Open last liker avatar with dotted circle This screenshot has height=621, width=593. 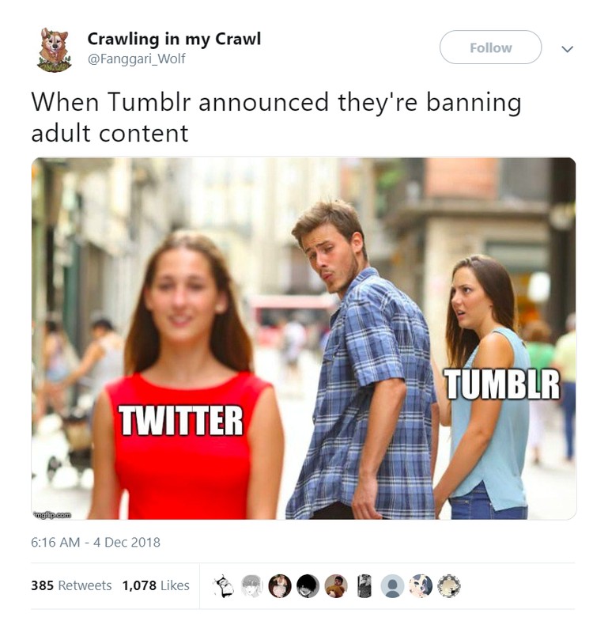[448, 585]
